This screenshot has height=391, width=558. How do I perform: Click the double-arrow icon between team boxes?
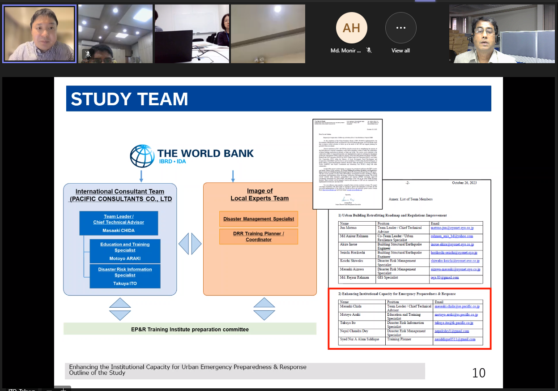190,244
